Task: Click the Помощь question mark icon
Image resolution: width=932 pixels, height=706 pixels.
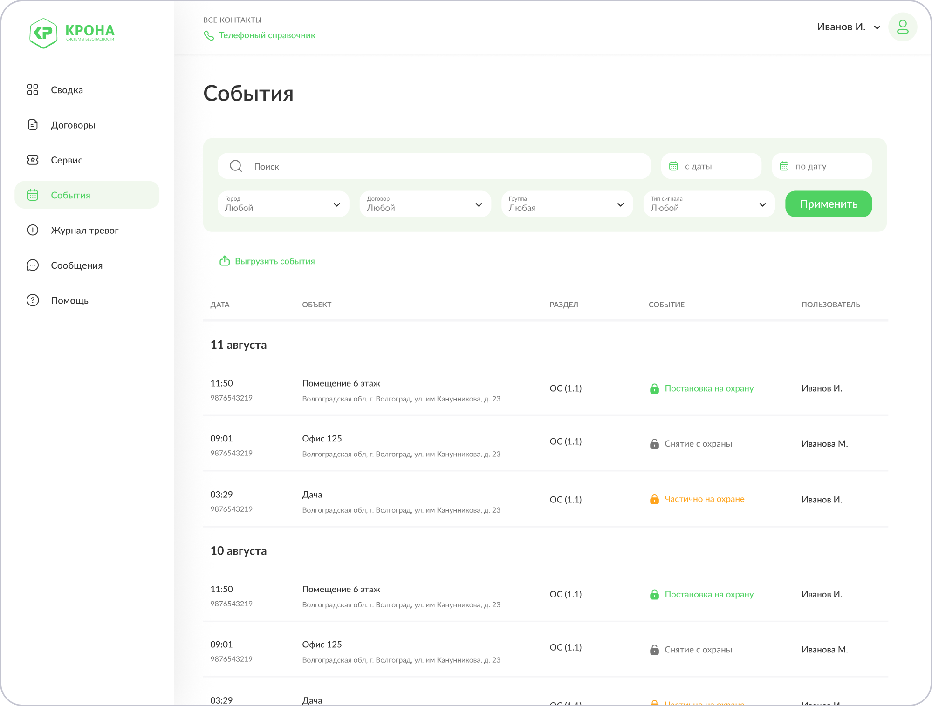Action: pyautogui.click(x=33, y=300)
